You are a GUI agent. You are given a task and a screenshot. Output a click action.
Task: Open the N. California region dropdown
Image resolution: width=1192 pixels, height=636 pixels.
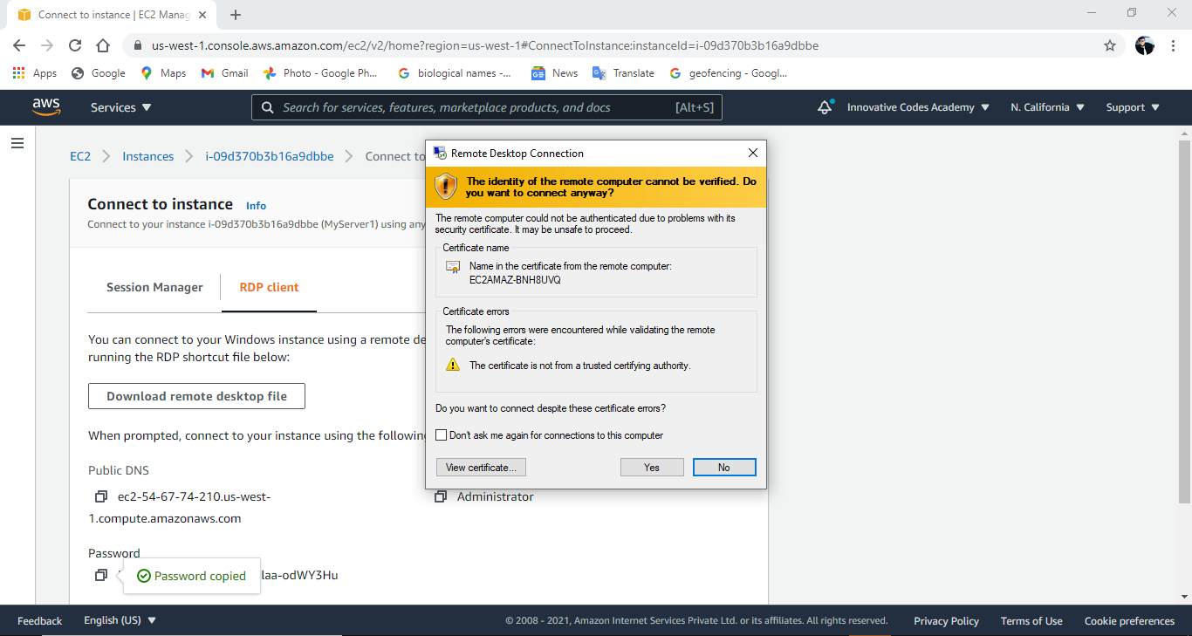tap(1047, 107)
